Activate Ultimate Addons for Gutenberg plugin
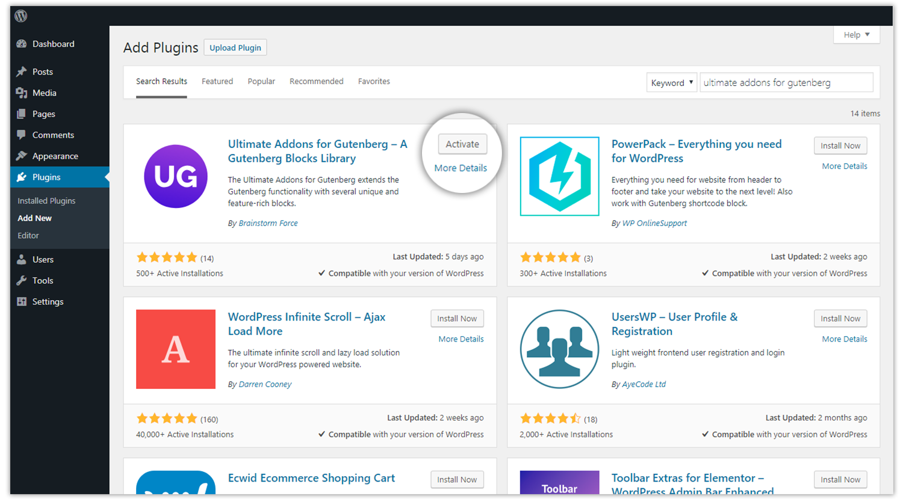The height and width of the screenshot is (499, 903). (x=462, y=144)
